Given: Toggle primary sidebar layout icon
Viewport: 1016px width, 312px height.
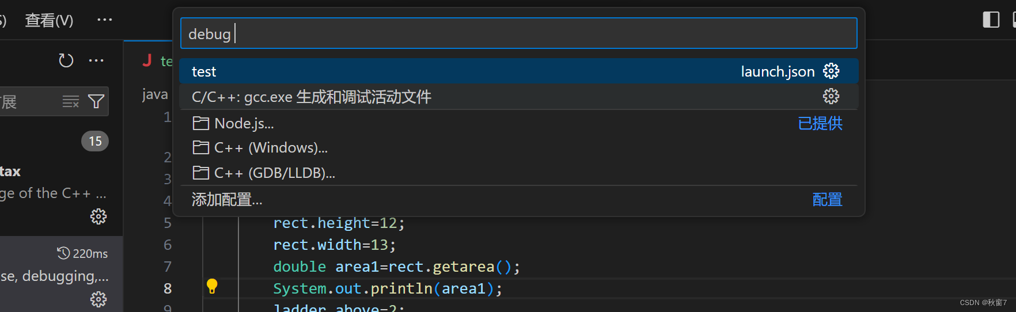Looking at the screenshot, I should [x=991, y=20].
